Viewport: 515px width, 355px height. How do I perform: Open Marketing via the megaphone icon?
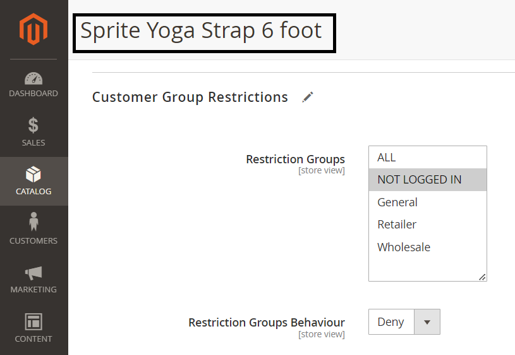(x=33, y=273)
